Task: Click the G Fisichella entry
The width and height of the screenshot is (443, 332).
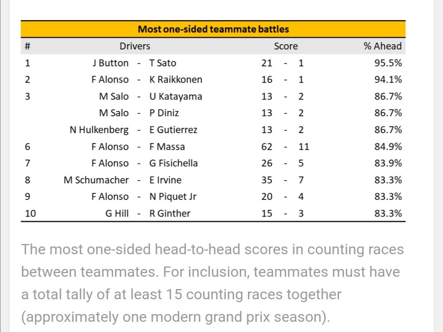Action: point(174,163)
